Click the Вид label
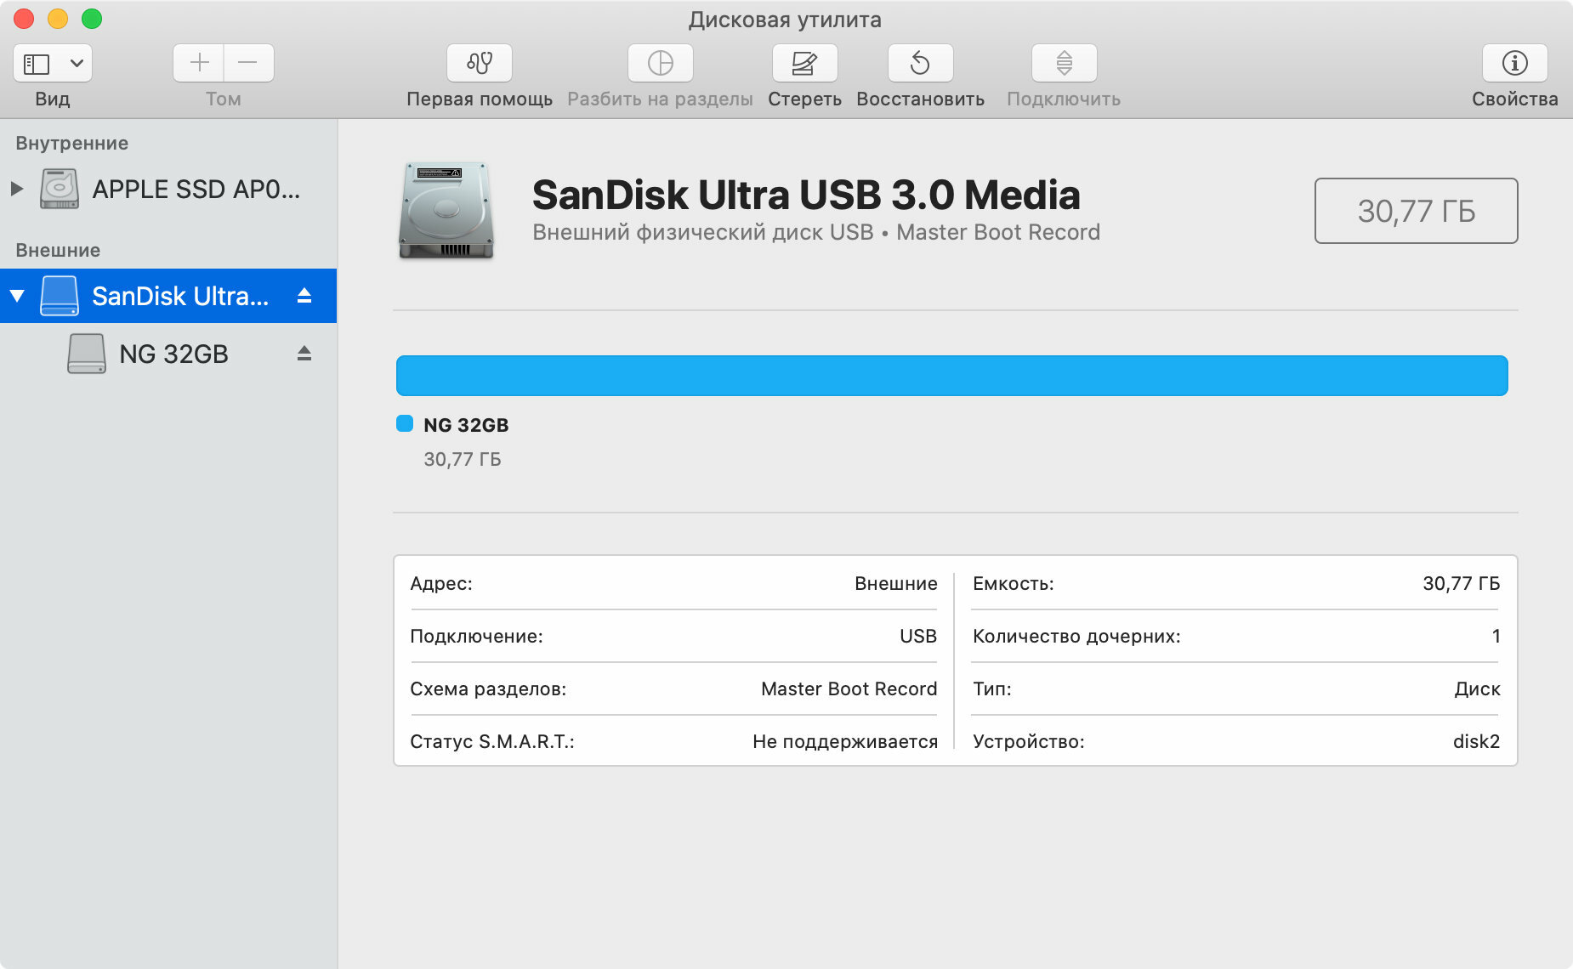Image resolution: width=1573 pixels, height=969 pixels. [x=52, y=99]
